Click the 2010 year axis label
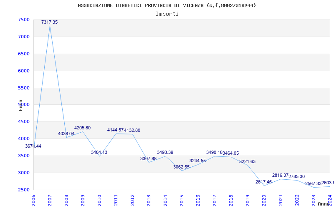 click(x=99, y=200)
